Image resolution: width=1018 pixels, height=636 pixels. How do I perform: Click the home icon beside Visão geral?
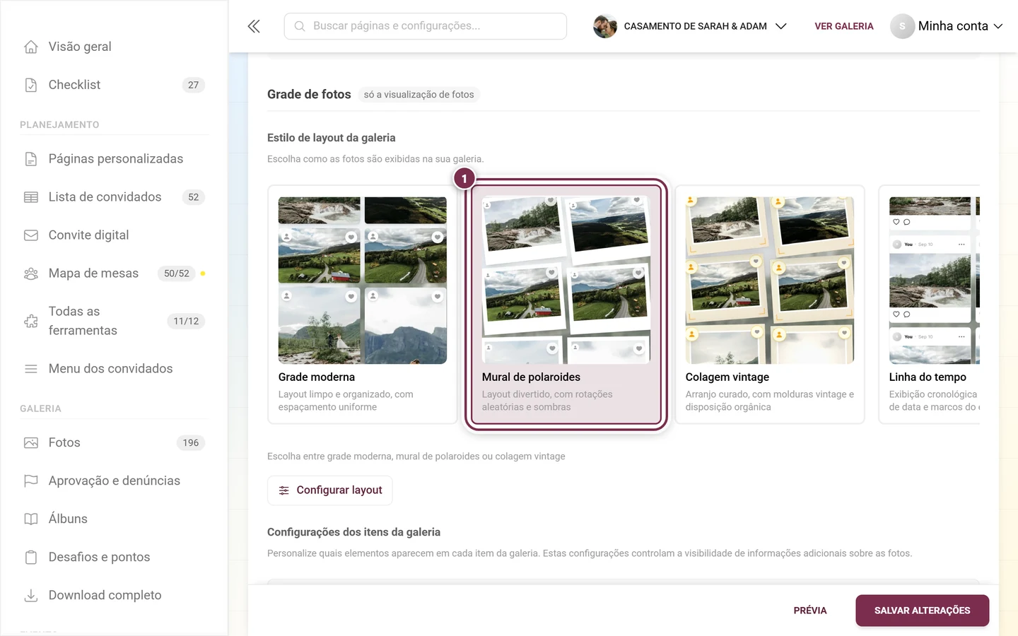31,47
